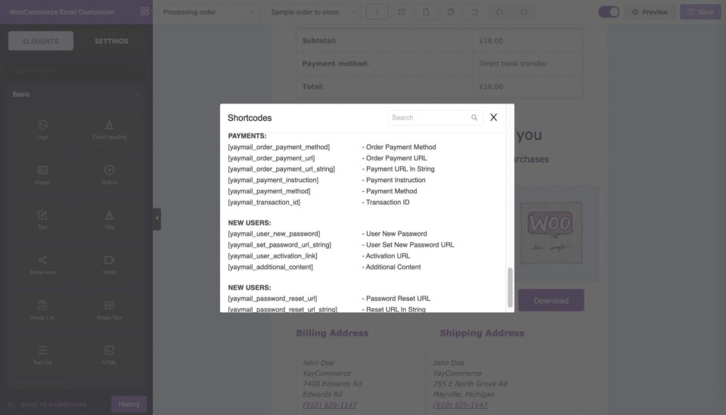726x415 pixels.
Task: Select the Logo element icon
Action: pos(42,125)
